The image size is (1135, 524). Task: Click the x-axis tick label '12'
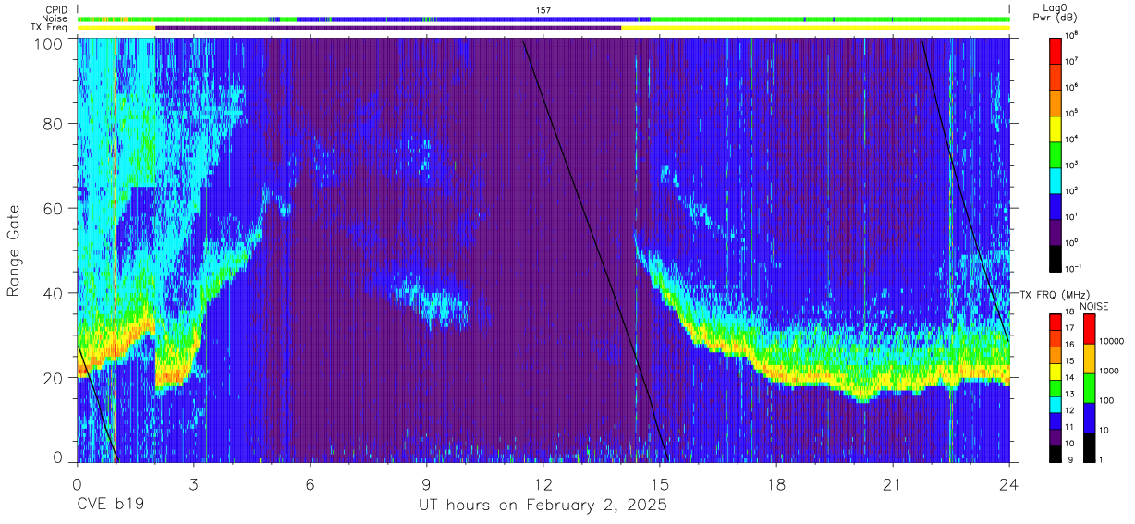[x=543, y=484]
